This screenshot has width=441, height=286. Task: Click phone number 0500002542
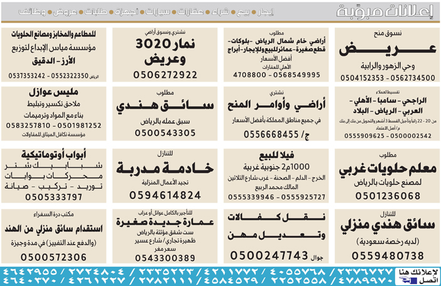(x=411, y=136)
